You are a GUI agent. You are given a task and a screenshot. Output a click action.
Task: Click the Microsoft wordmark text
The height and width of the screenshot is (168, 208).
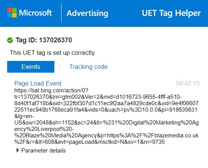tap(35, 13)
